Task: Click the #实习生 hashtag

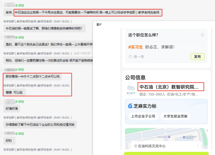Action: tap(135, 47)
